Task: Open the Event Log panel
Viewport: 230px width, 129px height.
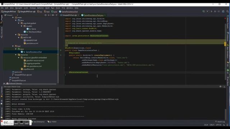Action: (x=220, y=122)
